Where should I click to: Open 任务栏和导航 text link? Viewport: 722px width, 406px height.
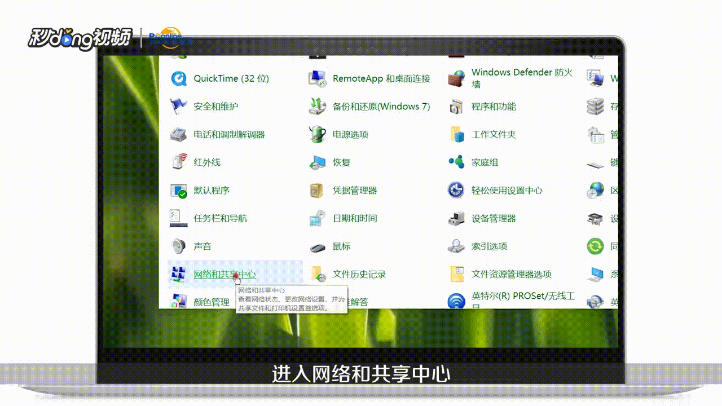coord(221,218)
